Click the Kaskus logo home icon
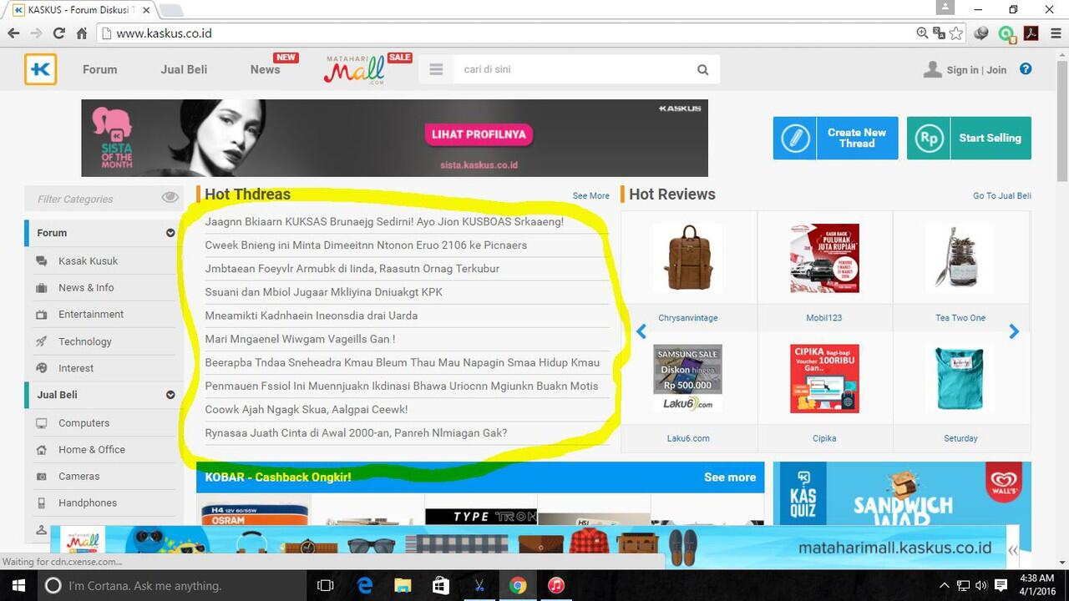 (x=41, y=69)
